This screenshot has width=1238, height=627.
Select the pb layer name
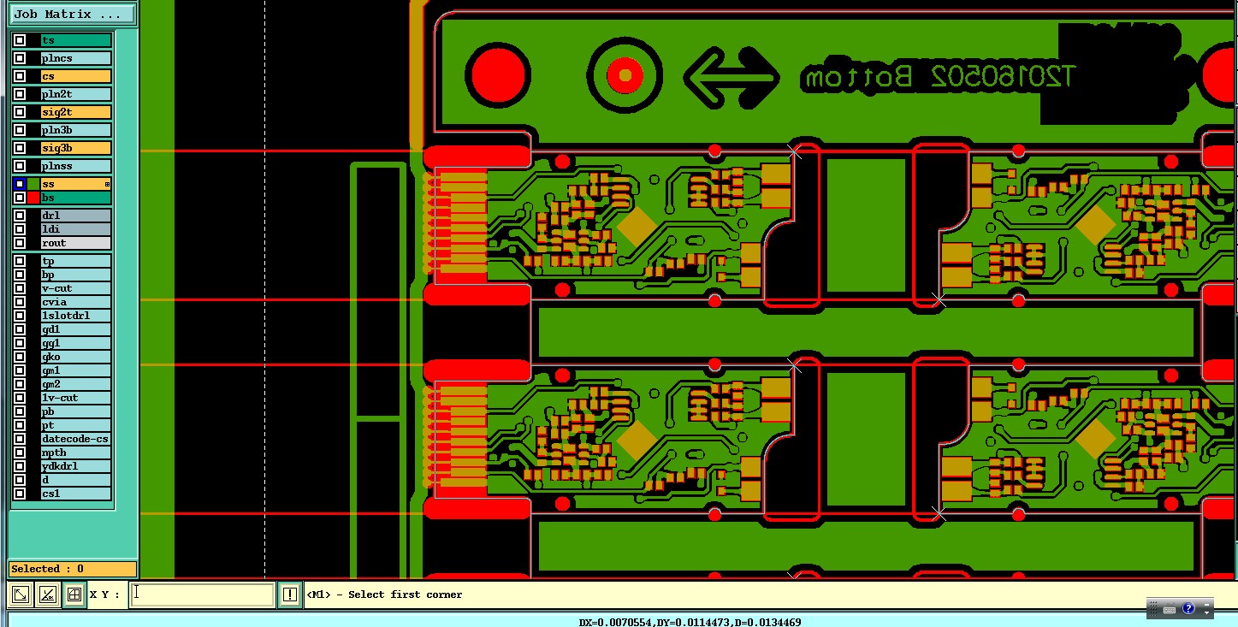click(76, 411)
